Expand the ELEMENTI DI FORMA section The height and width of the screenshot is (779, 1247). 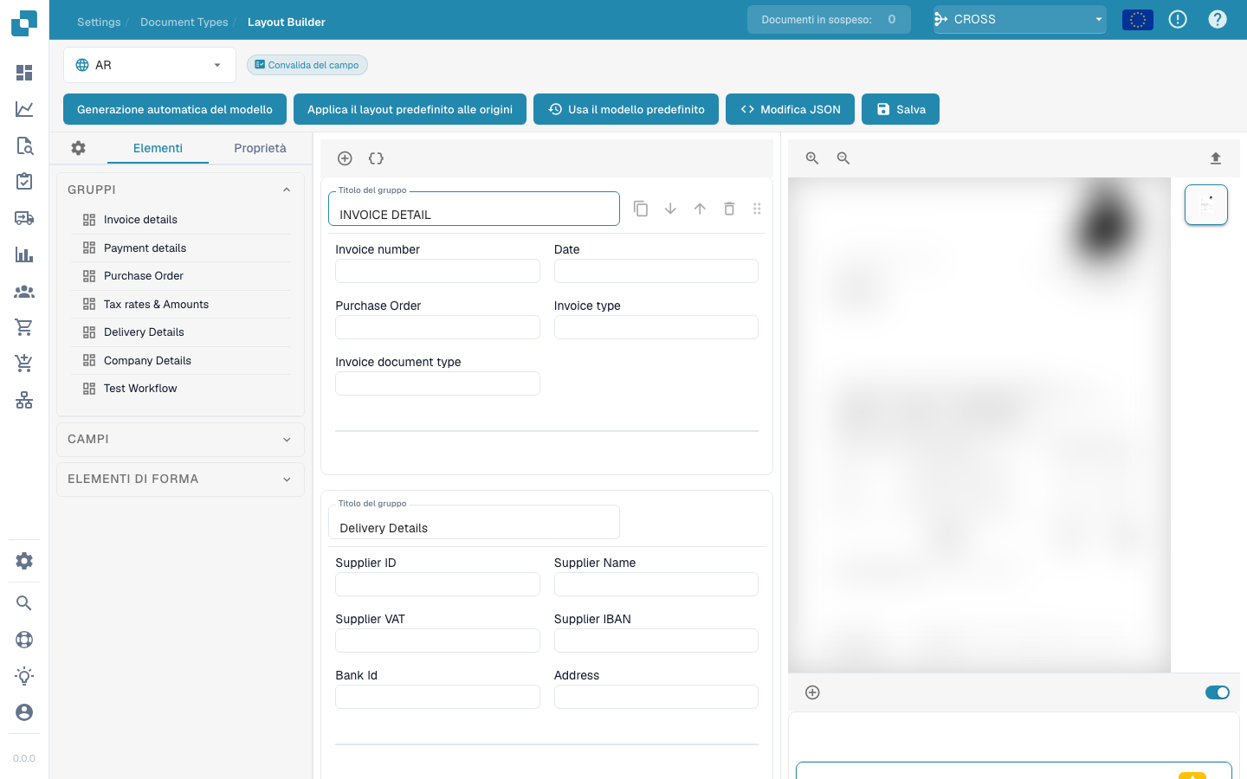[x=180, y=480]
